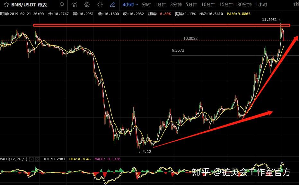Image resolution: width=299 pixels, height=185 pixels.
Task: Toggle the day/night theme sun icon
Action: 99,4
